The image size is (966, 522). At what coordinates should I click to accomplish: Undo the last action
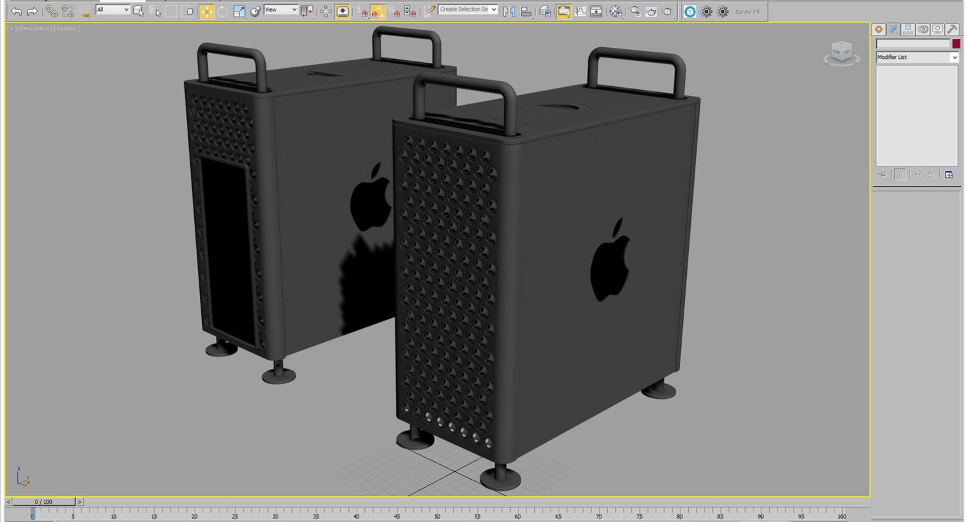coord(16,11)
